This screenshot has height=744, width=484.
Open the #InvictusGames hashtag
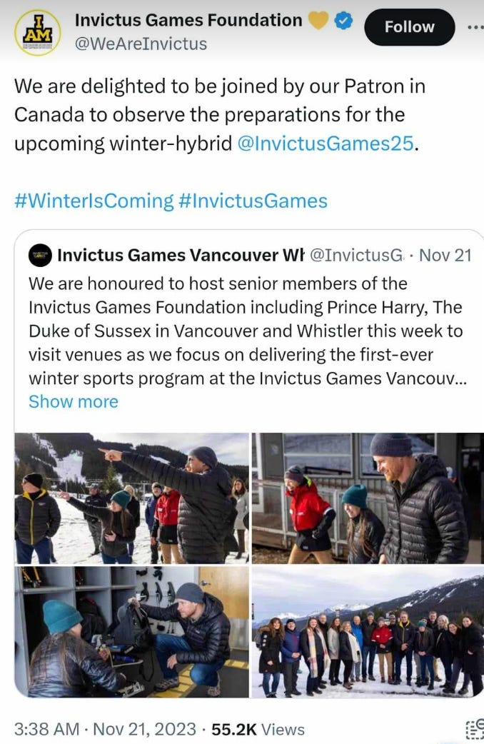pos(253,201)
